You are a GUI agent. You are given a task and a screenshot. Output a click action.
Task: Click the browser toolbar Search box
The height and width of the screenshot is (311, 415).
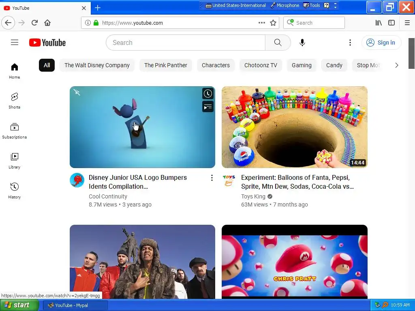314,23
